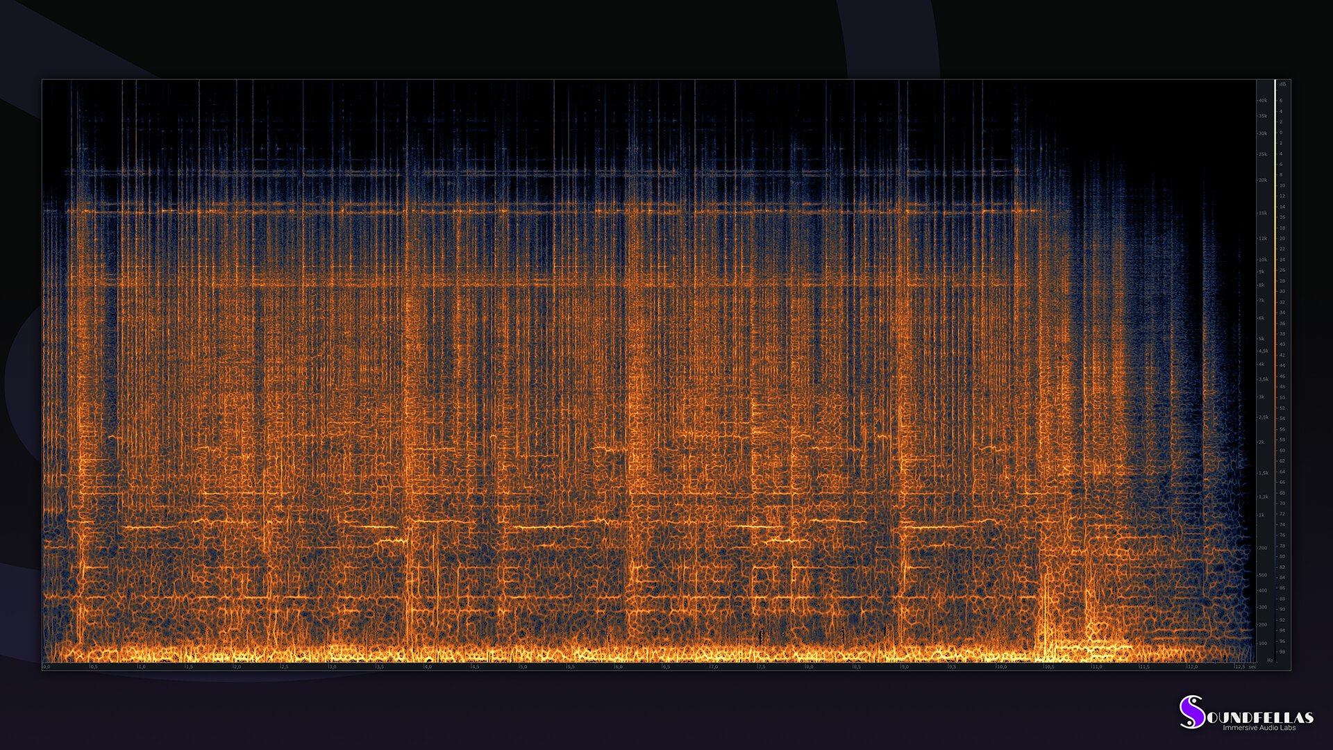Click the 60 dB mark on color scale

(x=1282, y=450)
